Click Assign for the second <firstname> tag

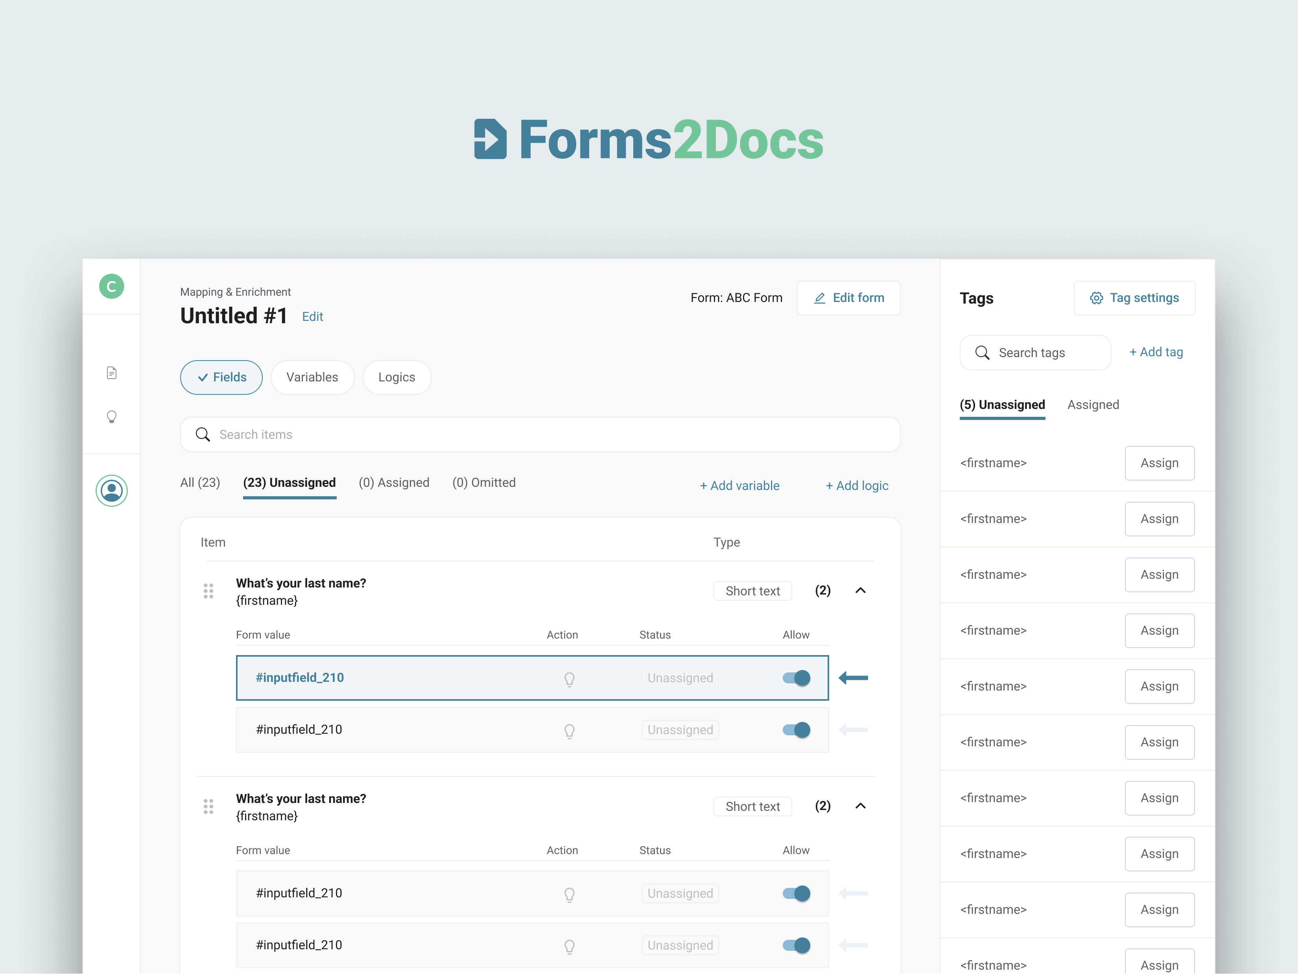pos(1160,519)
